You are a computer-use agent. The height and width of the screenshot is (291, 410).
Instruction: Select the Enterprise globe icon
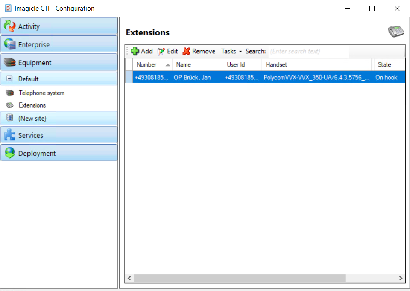pos(9,44)
